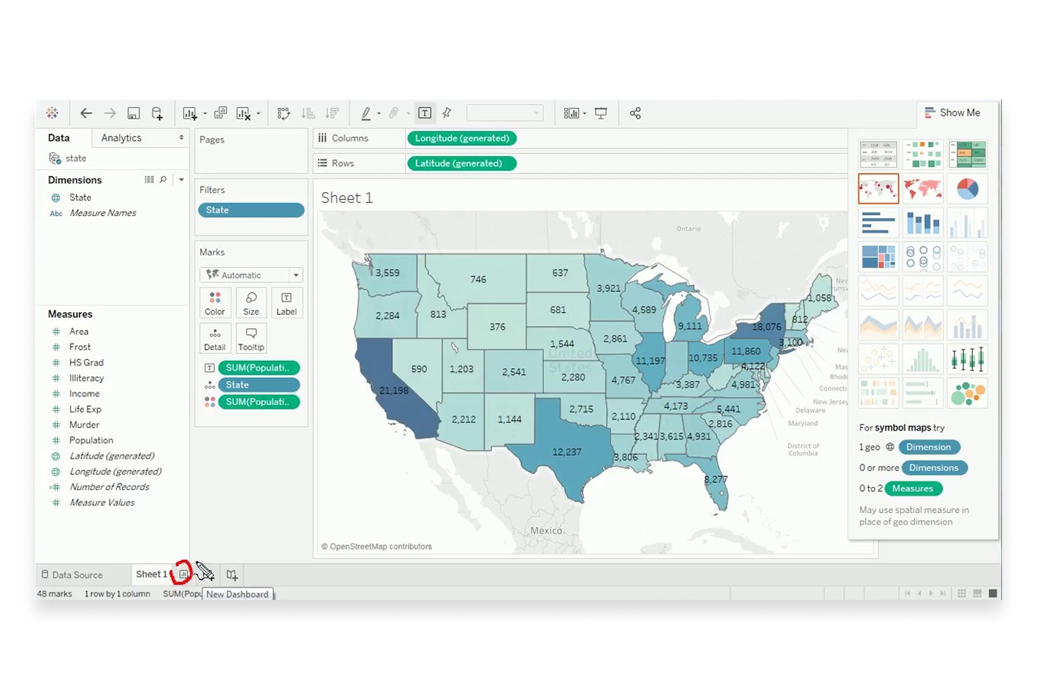Open the Tooltip editor in the Marks card
The width and height of the screenshot is (1038, 700).
tap(251, 338)
